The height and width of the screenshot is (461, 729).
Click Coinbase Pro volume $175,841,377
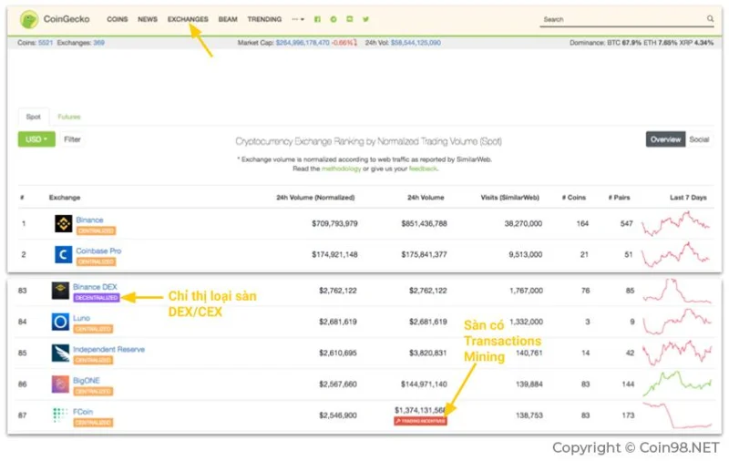tap(424, 254)
